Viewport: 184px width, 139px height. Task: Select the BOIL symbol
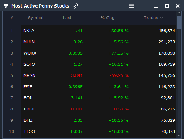tap(29, 98)
